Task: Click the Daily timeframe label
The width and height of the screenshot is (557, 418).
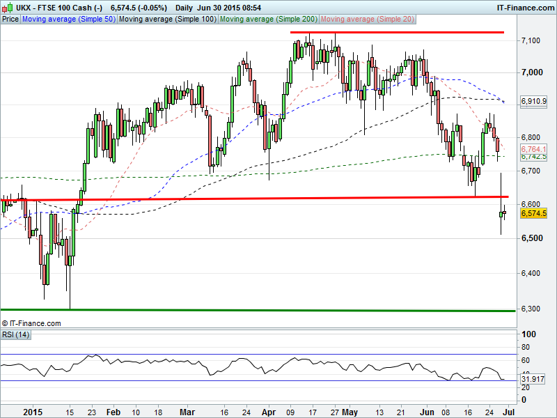Action: point(185,7)
